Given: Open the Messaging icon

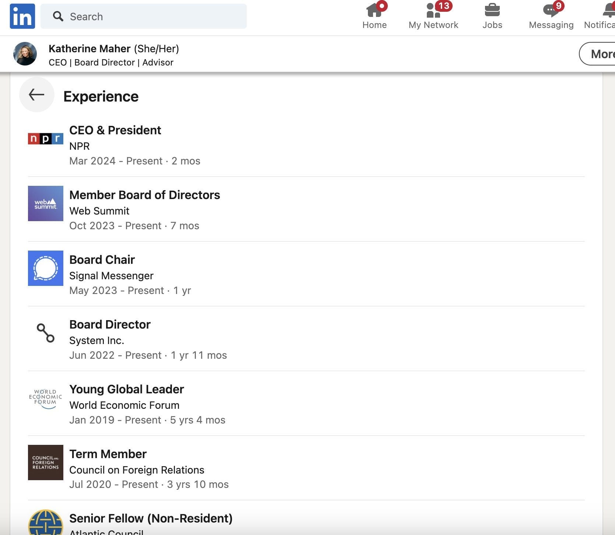Looking at the screenshot, I should pos(551,10).
